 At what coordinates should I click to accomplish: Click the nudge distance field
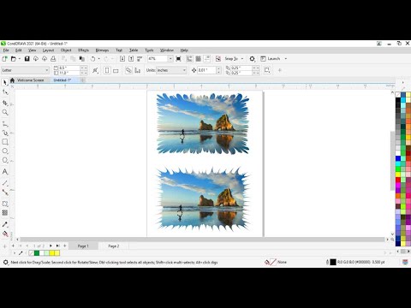(207, 70)
